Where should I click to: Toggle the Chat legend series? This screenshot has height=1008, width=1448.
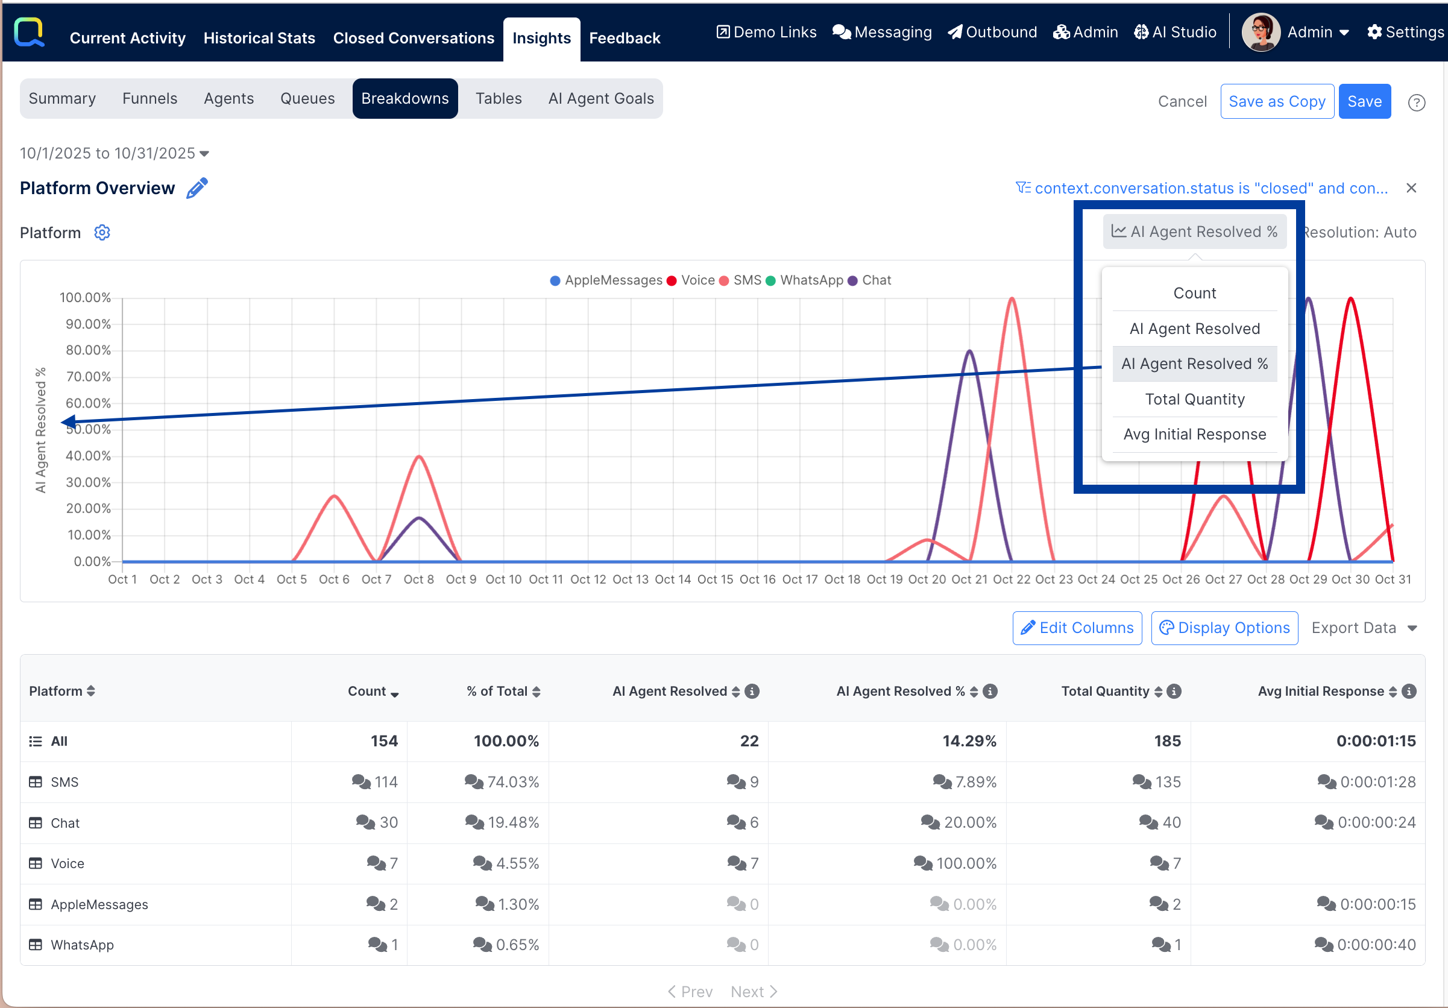coord(875,280)
